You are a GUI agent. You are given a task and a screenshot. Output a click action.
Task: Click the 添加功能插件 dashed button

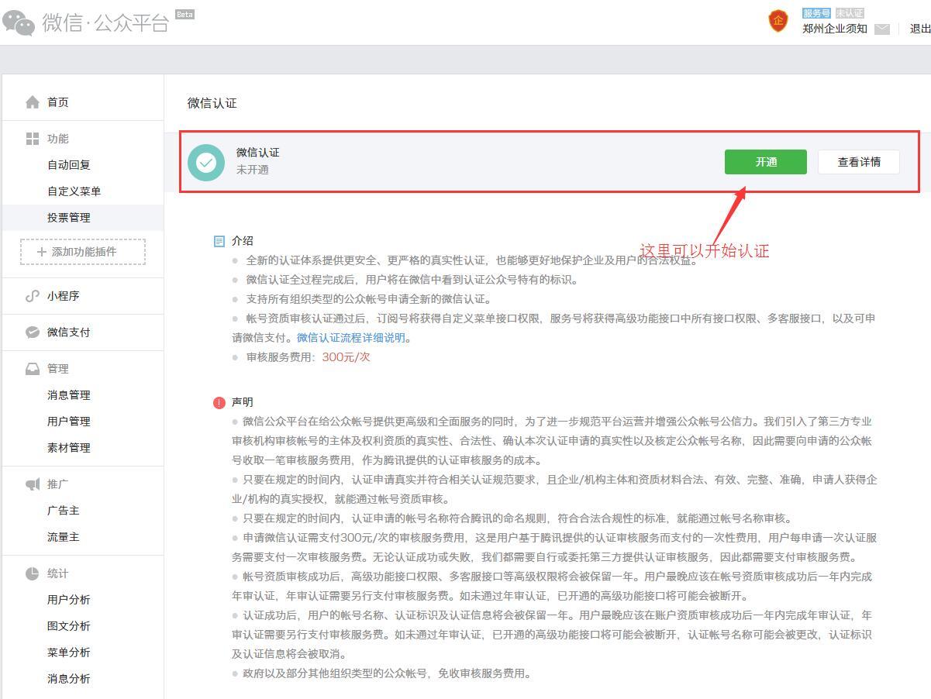tap(81, 252)
